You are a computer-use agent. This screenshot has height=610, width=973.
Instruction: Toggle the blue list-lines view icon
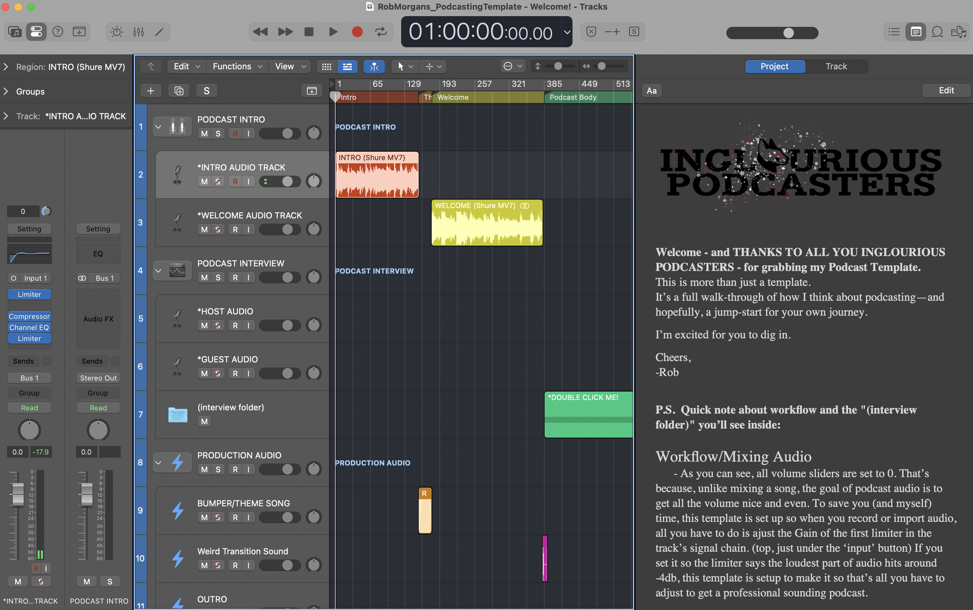tap(347, 66)
